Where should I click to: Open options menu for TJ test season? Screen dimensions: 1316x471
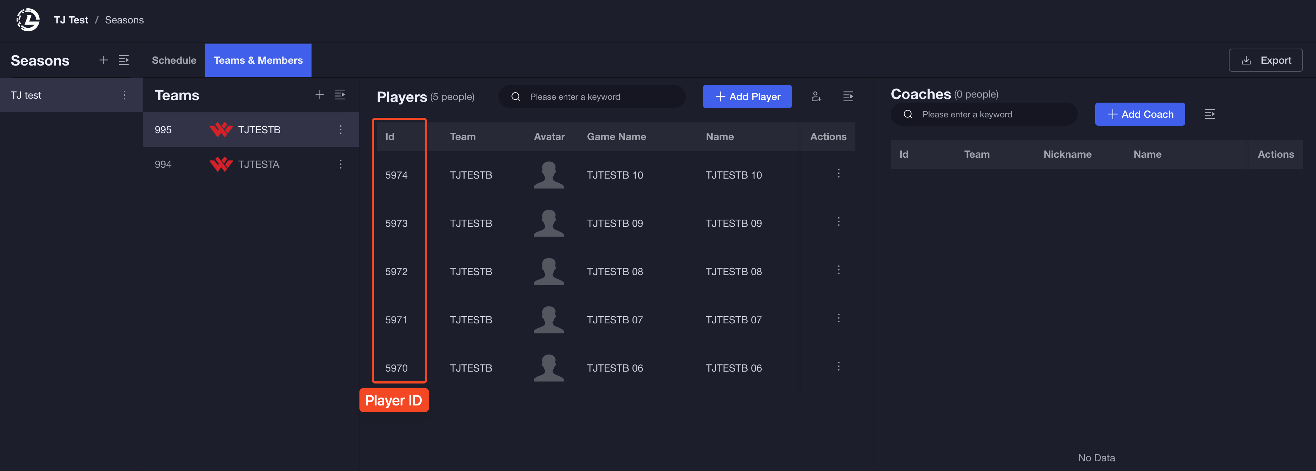[124, 95]
